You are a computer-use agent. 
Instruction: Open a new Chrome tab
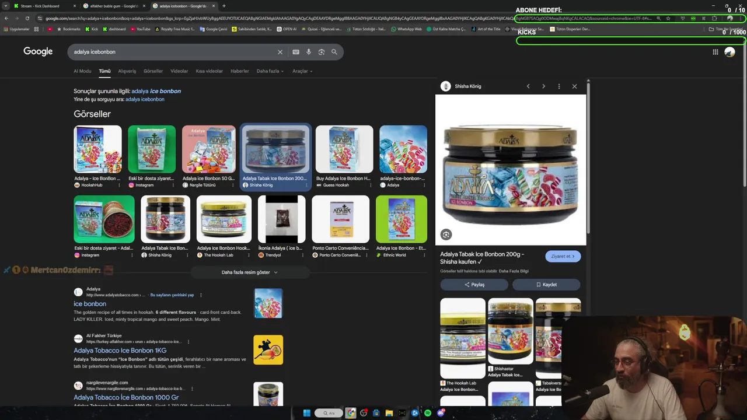pos(224,6)
